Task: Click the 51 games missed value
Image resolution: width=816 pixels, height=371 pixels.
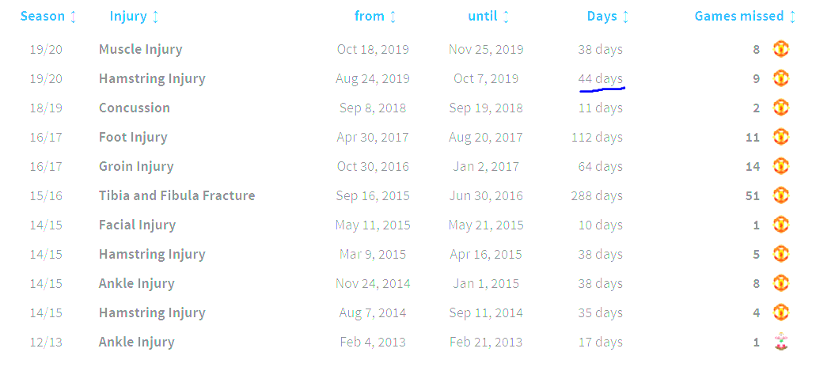Action: point(752,195)
